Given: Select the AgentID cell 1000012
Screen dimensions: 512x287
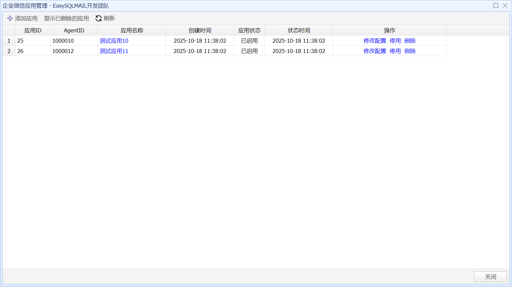Looking at the screenshot, I should pos(63,51).
